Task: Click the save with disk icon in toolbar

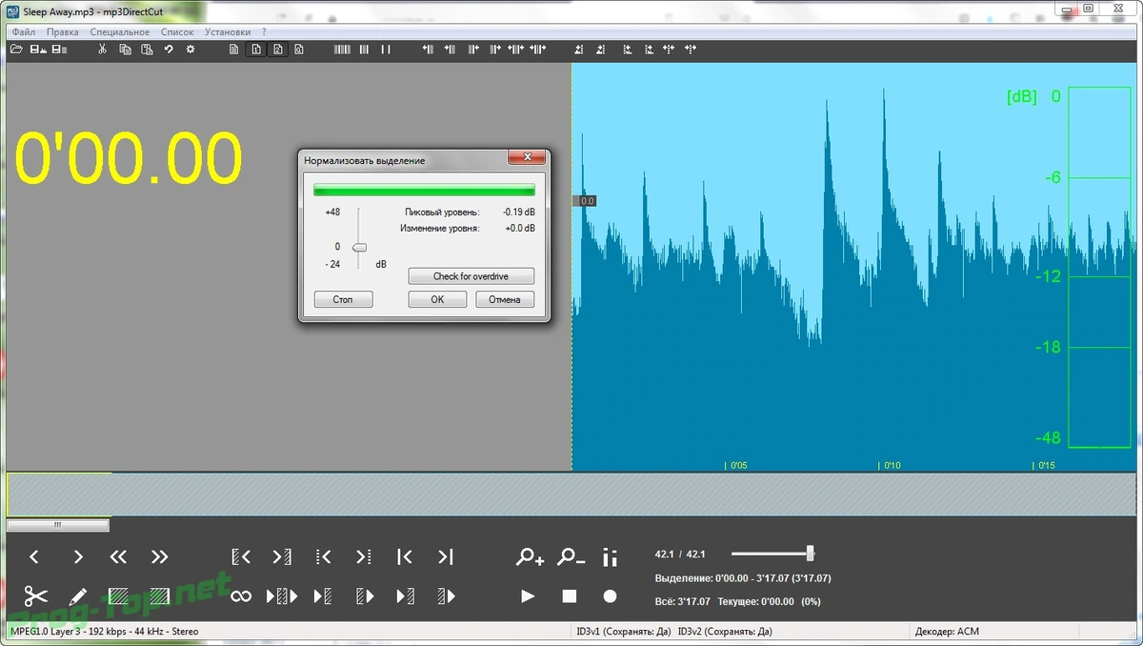Action: (x=38, y=50)
